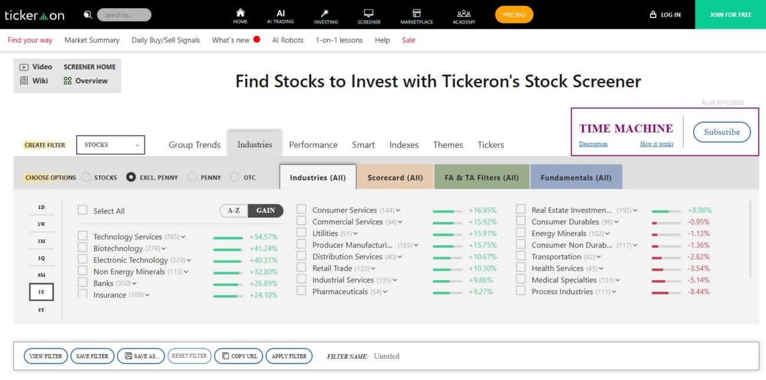
Task: Switch to the Scorecard (All) tab
Action: click(x=395, y=176)
